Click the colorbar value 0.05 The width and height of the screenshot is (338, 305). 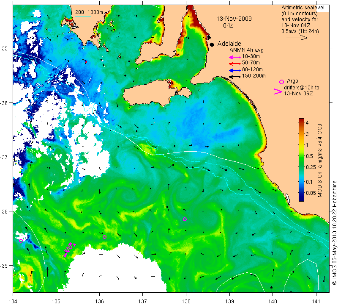(311, 193)
